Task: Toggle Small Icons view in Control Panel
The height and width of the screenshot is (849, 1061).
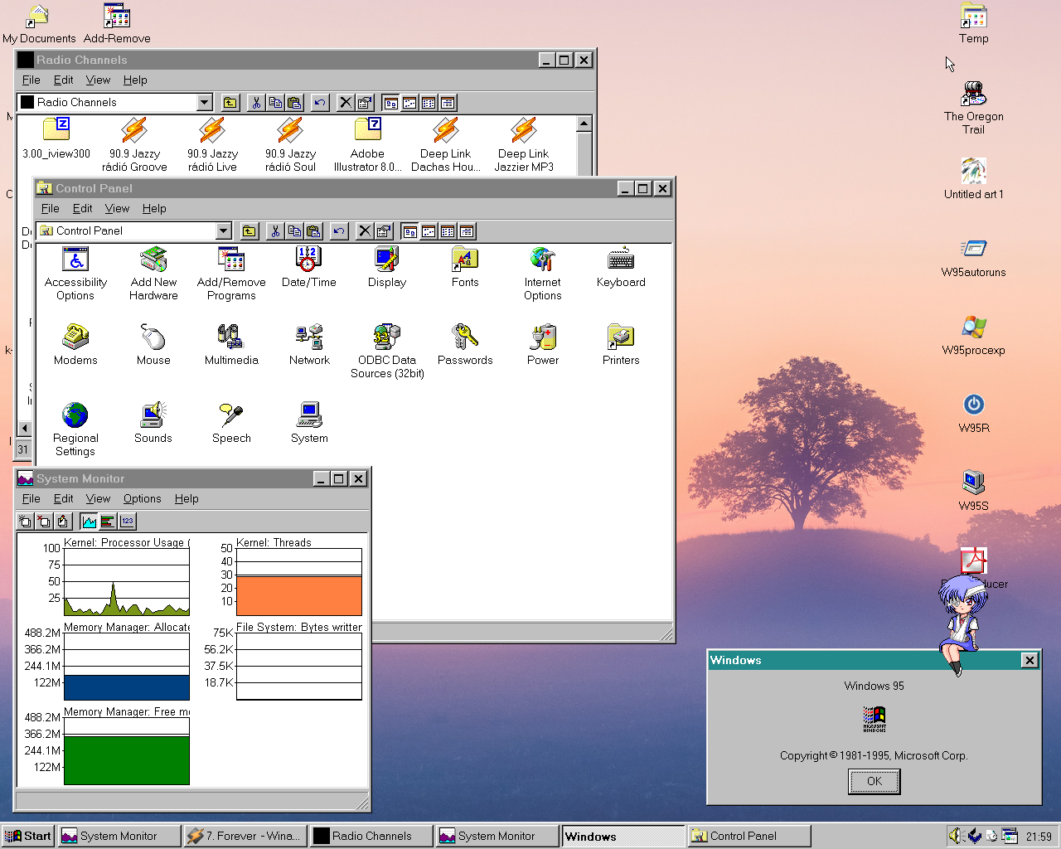Action: coord(429,230)
